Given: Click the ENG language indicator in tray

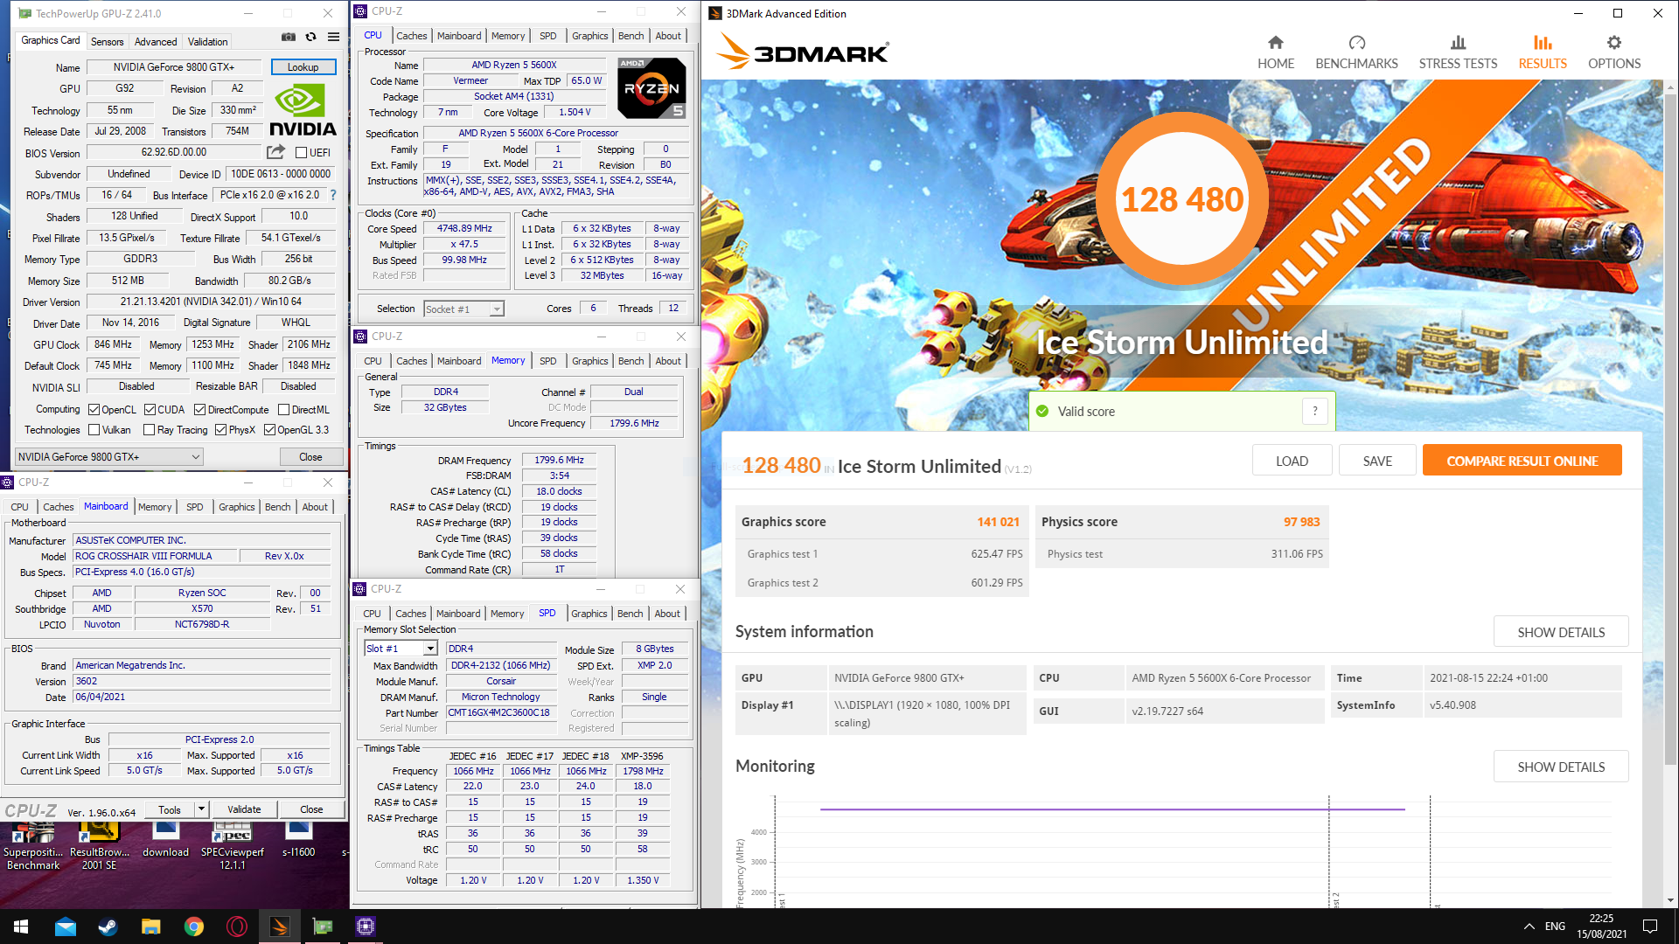Looking at the screenshot, I should tap(1555, 927).
